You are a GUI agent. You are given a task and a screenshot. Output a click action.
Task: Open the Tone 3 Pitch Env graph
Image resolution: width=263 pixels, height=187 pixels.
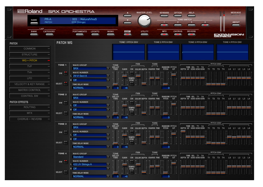point(198,52)
